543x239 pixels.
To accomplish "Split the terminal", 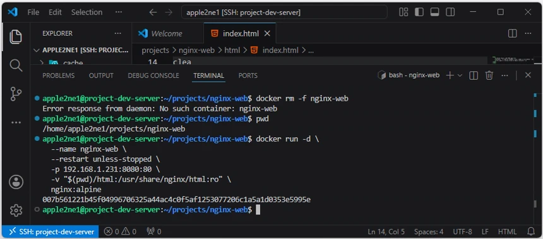I will click(474, 75).
